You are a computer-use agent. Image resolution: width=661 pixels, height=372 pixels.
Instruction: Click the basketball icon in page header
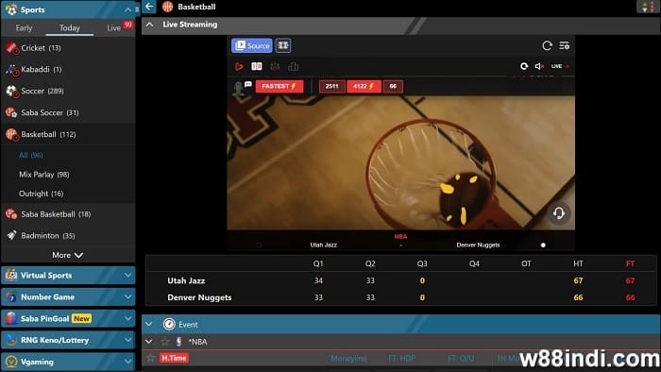(x=168, y=7)
